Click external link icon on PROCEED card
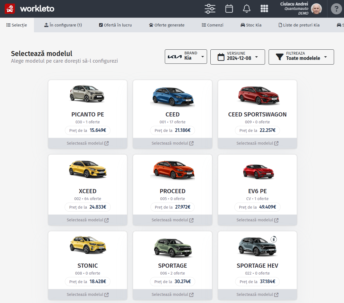Screen dimensions: 344x303 tap(191, 220)
